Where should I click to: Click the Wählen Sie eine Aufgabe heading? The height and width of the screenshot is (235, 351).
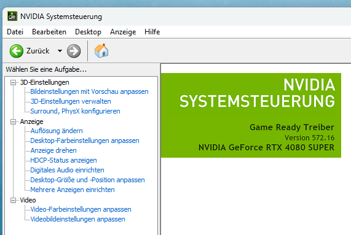(46, 69)
